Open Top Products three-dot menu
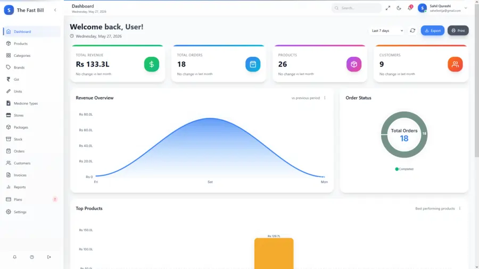This screenshot has width=479, height=269. [x=460, y=208]
